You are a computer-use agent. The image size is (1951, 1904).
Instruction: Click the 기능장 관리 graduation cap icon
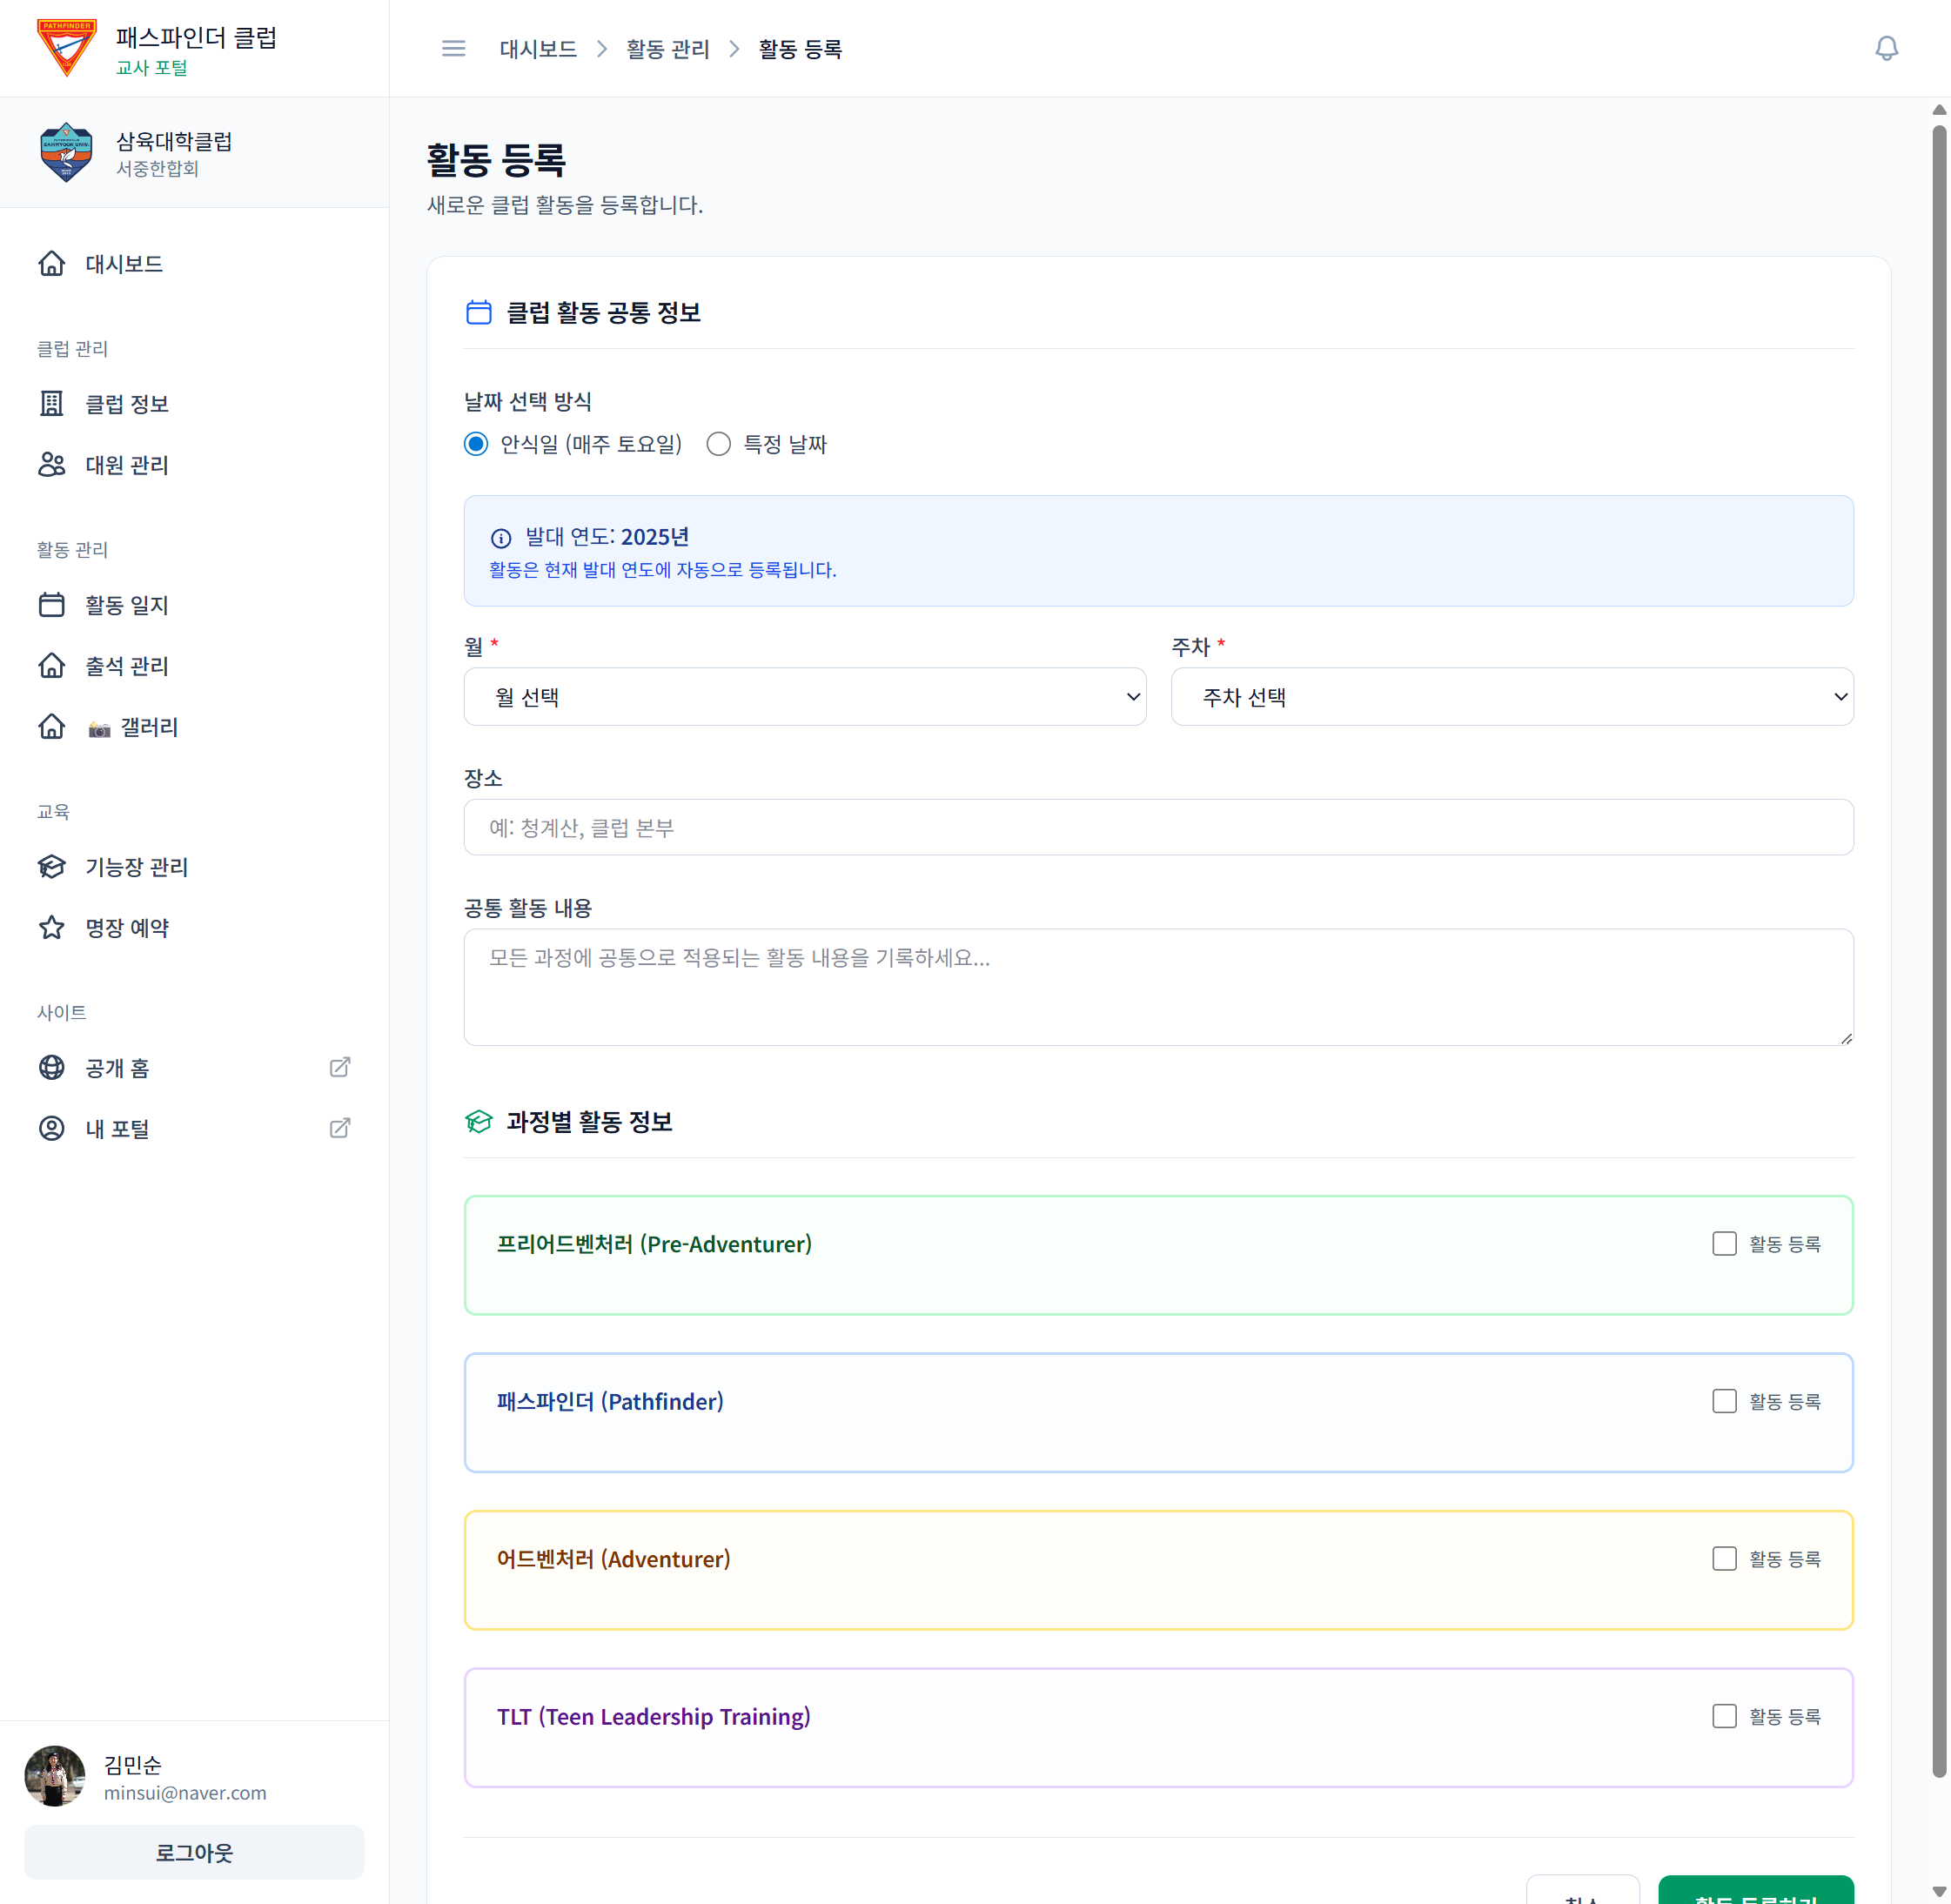tap(52, 867)
